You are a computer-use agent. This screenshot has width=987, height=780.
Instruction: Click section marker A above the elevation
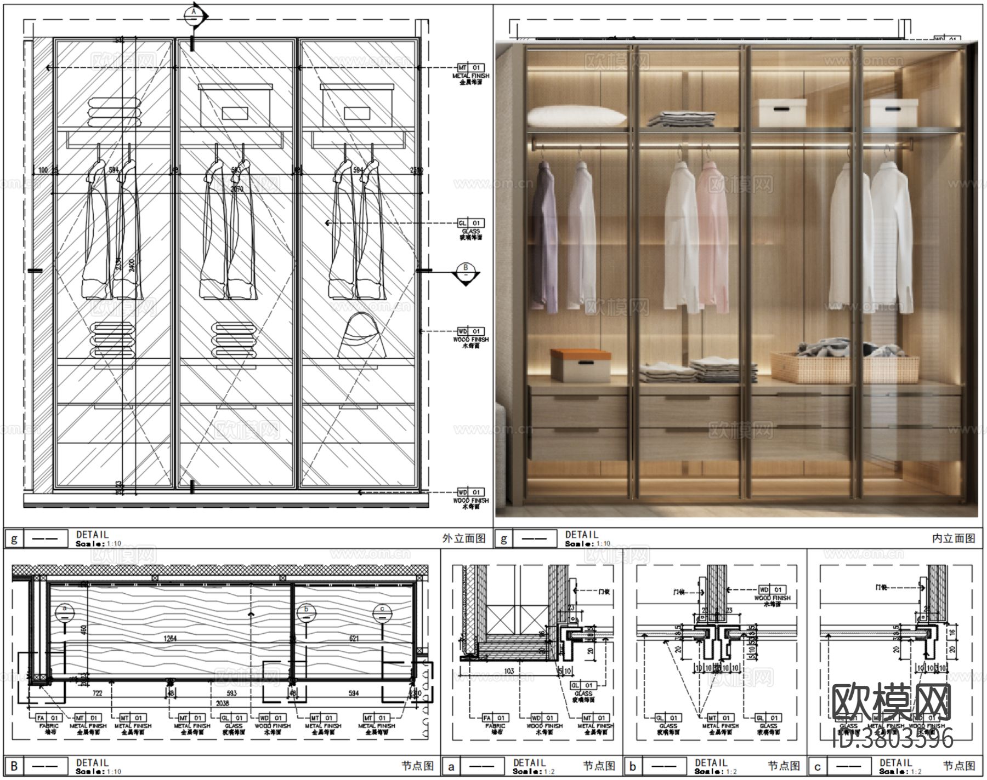tap(194, 16)
